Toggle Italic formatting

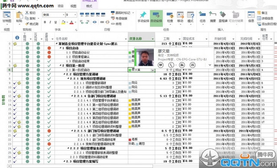(x=50, y=22)
